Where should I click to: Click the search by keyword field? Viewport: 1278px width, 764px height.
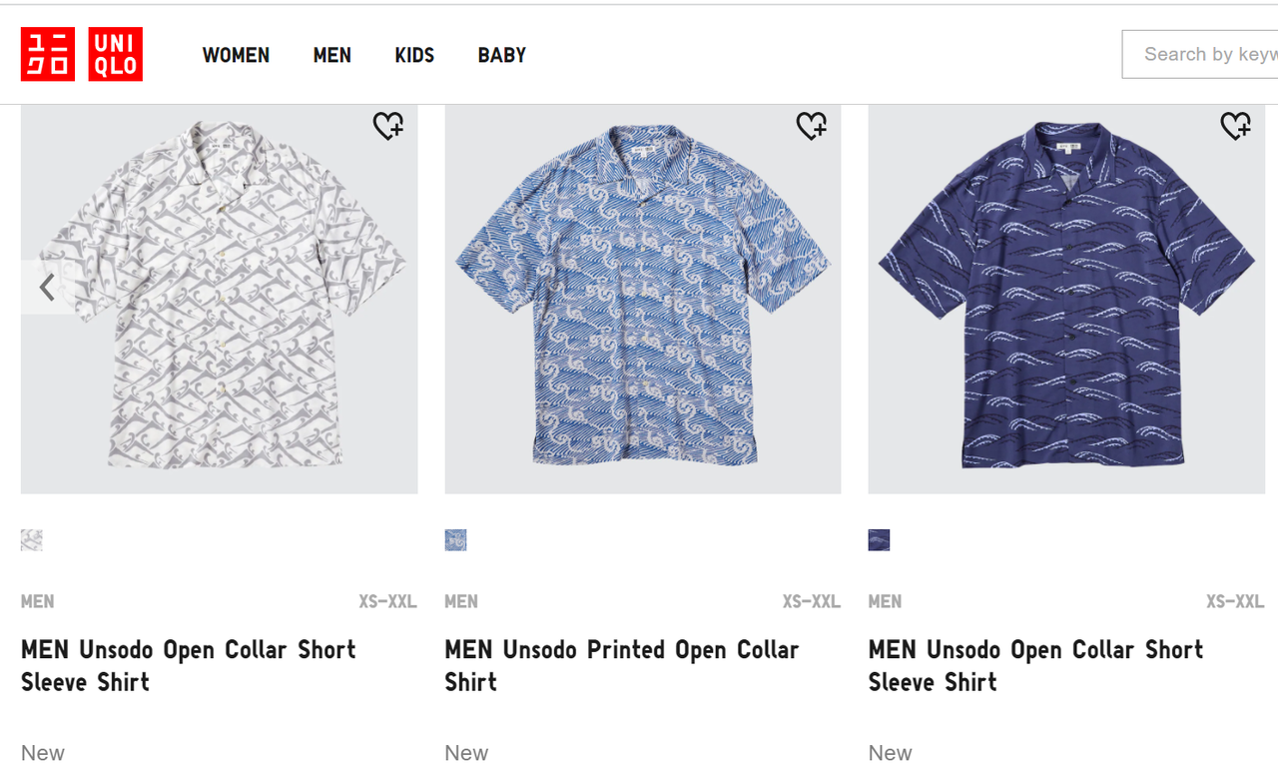(x=1203, y=54)
